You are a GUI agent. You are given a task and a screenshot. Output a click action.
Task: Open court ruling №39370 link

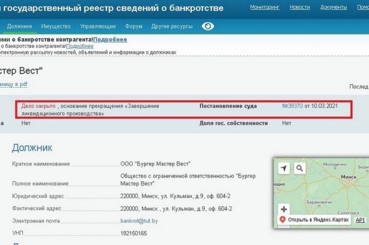[292, 106]
